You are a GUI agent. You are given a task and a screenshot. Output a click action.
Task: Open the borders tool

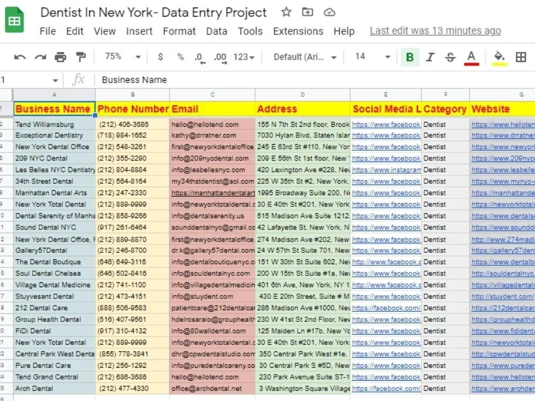(521, 57)
